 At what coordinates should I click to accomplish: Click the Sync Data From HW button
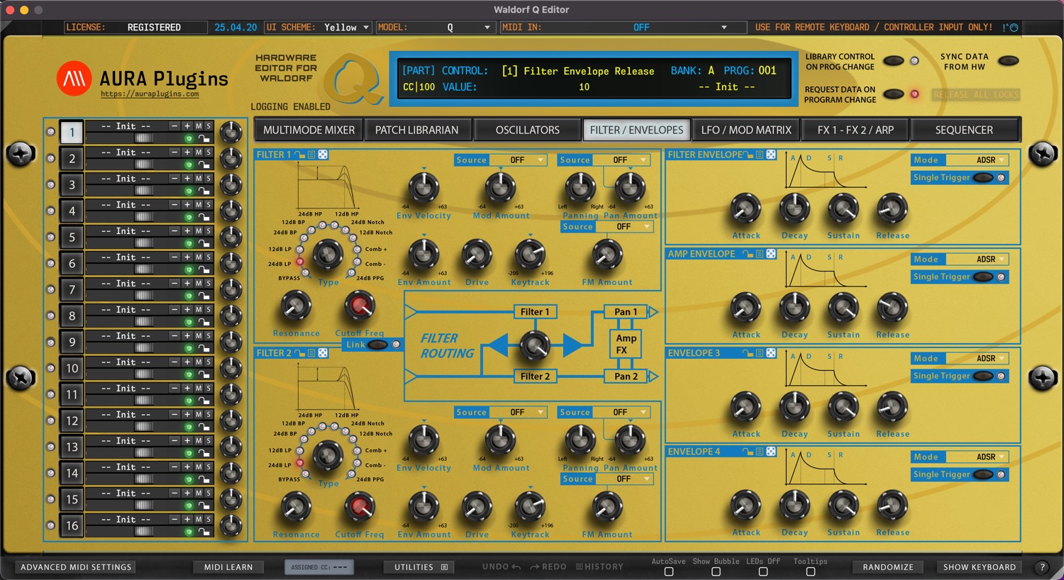(1008, 61)
